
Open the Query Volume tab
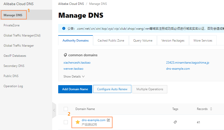[143, 41]
